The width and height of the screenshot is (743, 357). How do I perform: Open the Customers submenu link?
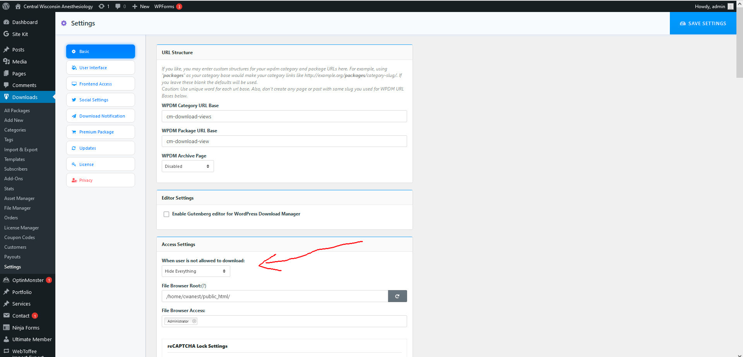point(15,247)
